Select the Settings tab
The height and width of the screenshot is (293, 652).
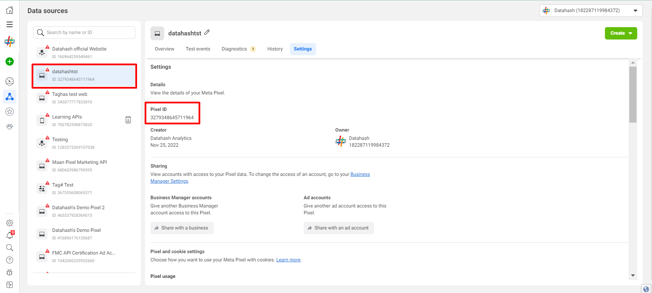pos(303,49)
